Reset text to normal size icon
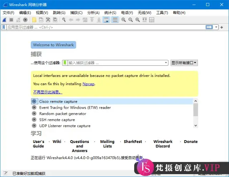The image size is (229, 177). (137, 20)
